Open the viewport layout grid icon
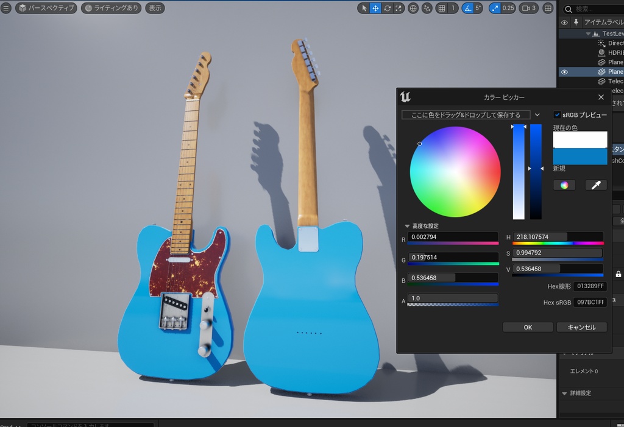The height and width of the screenshot is (427, 624). [547, 9]
